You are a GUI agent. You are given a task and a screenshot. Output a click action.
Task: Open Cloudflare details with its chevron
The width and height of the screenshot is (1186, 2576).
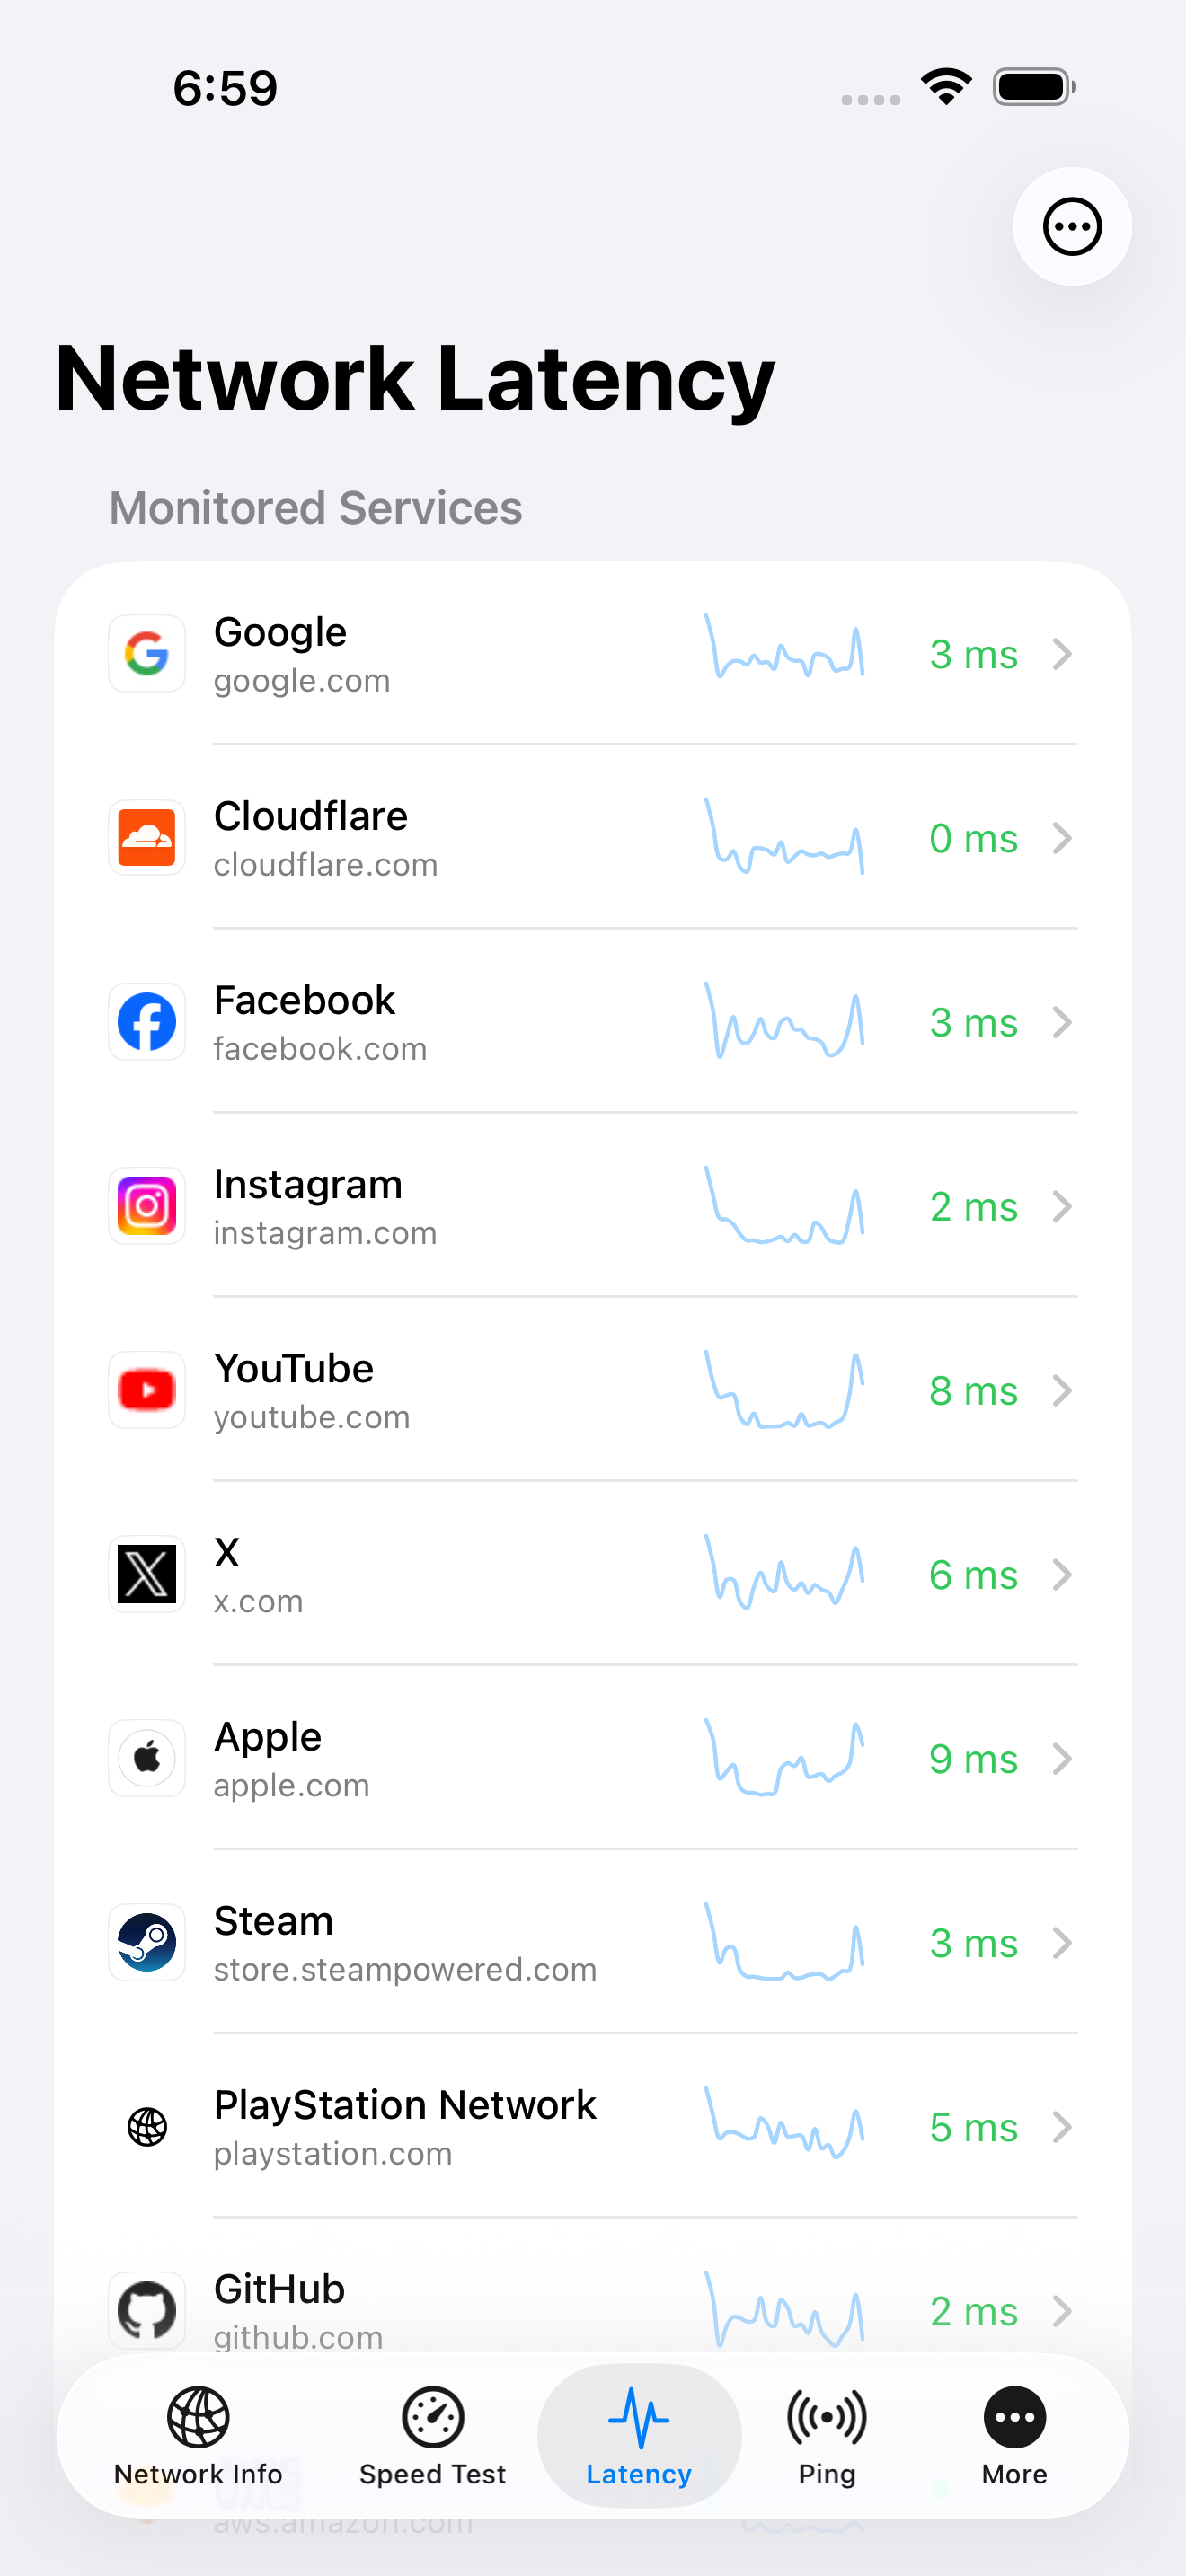[1063, 838]
